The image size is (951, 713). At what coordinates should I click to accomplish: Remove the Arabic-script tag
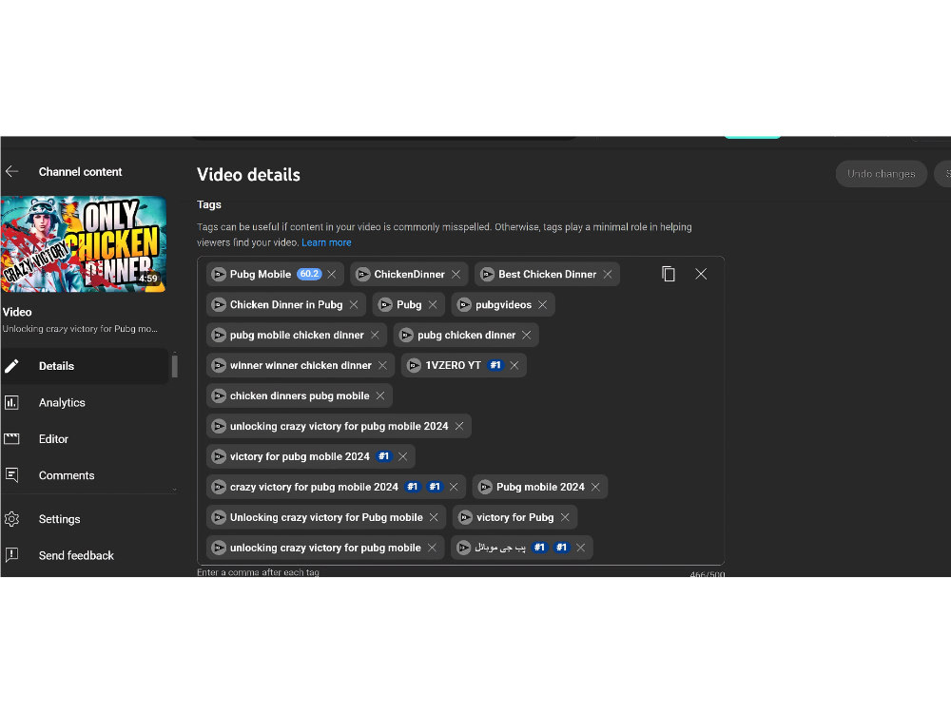(580, 548)
